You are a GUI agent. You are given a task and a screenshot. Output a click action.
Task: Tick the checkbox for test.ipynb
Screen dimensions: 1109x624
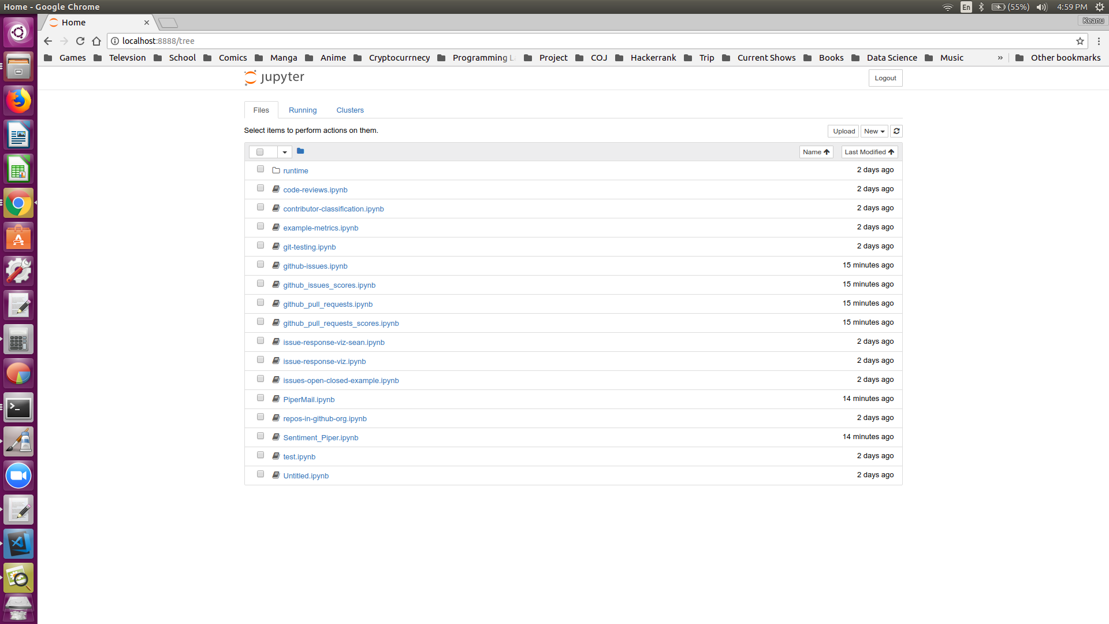coord(260,455)
